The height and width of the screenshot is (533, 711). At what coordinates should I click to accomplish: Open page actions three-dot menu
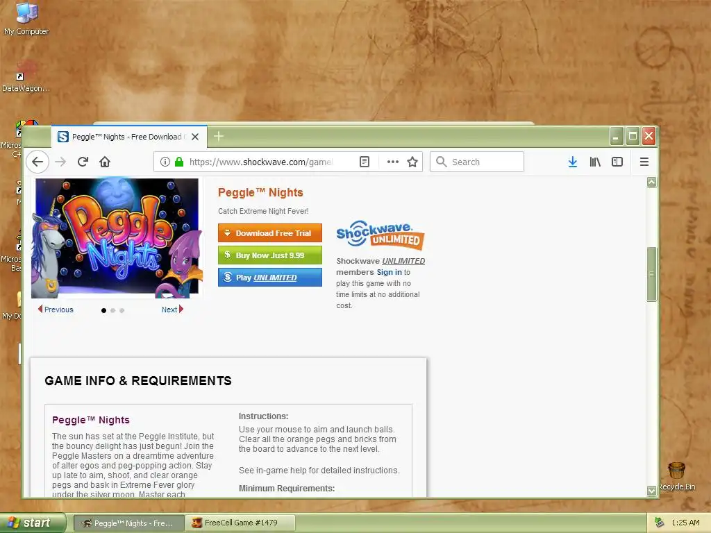(393, 162)
